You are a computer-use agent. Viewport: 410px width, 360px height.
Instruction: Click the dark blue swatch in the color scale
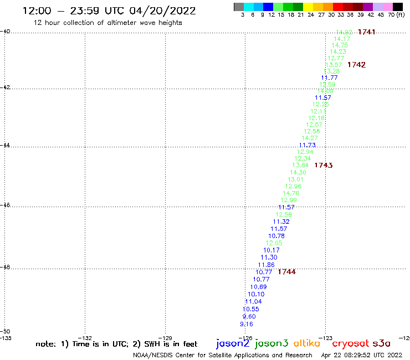268,7
